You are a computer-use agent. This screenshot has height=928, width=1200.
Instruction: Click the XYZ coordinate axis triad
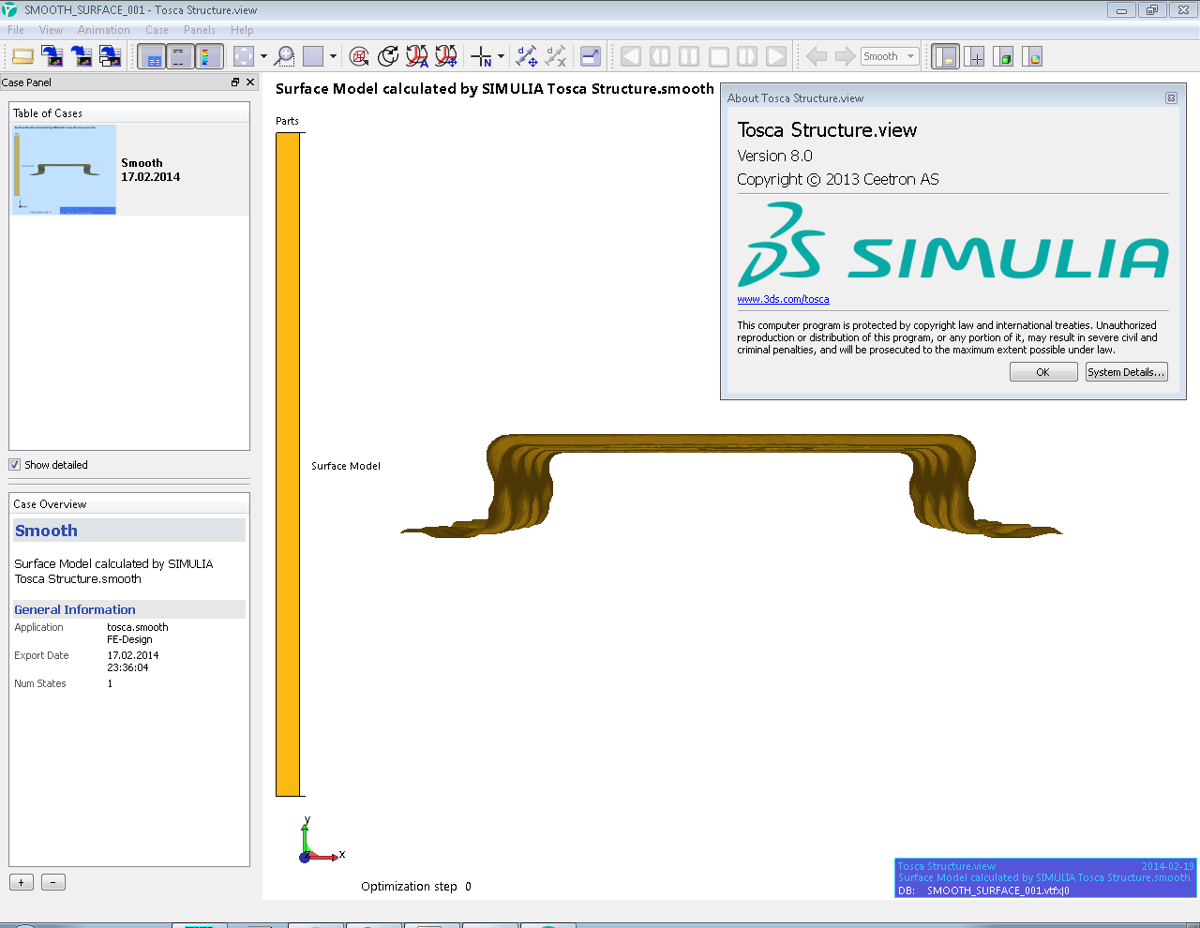[321, 840]
